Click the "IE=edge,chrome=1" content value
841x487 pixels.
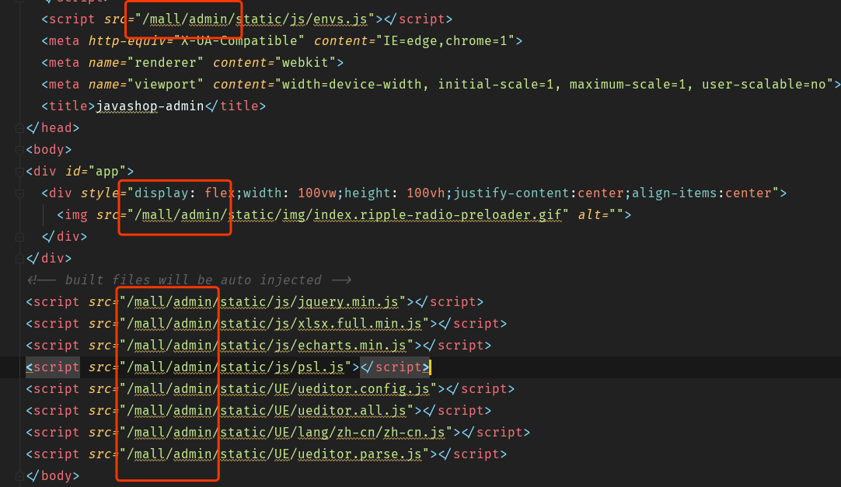coord(445,40)
